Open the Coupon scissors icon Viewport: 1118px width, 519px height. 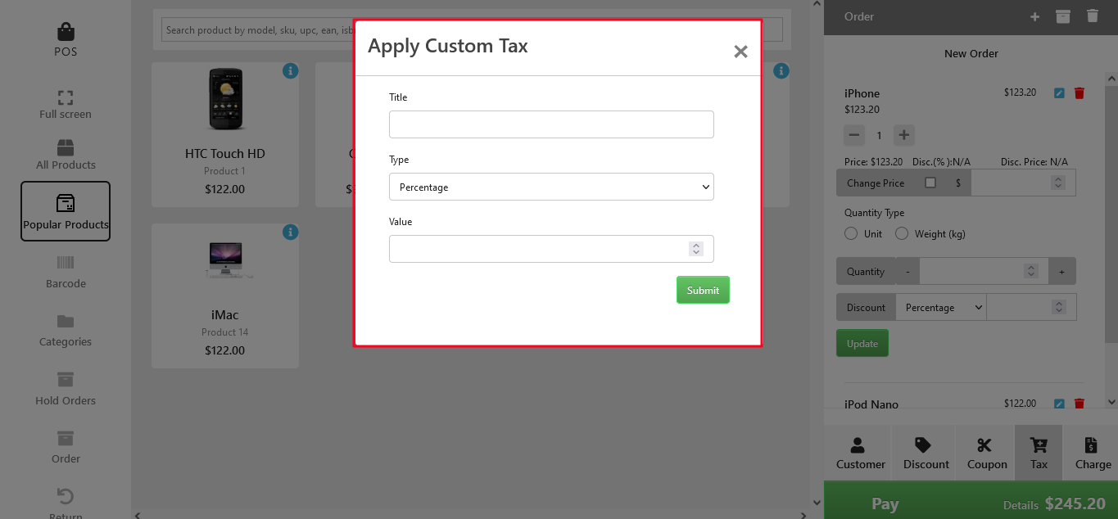click(984, 445)
